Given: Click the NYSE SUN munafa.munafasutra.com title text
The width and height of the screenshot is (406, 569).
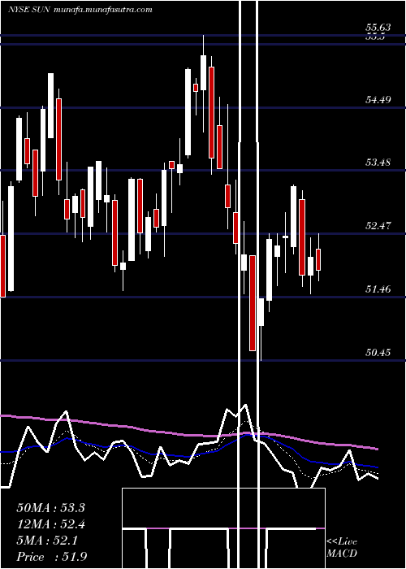Looking at the screenshot, I should click(x=80, y=10).
